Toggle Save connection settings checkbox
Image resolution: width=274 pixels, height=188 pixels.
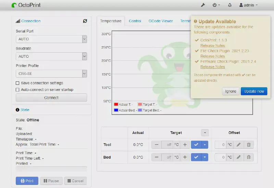pyautogui.click(x=17, y=83)
